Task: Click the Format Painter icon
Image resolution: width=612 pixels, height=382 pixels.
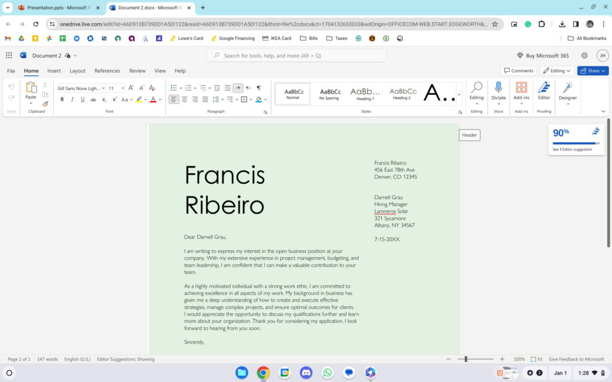Action: (x=45, y=104)
